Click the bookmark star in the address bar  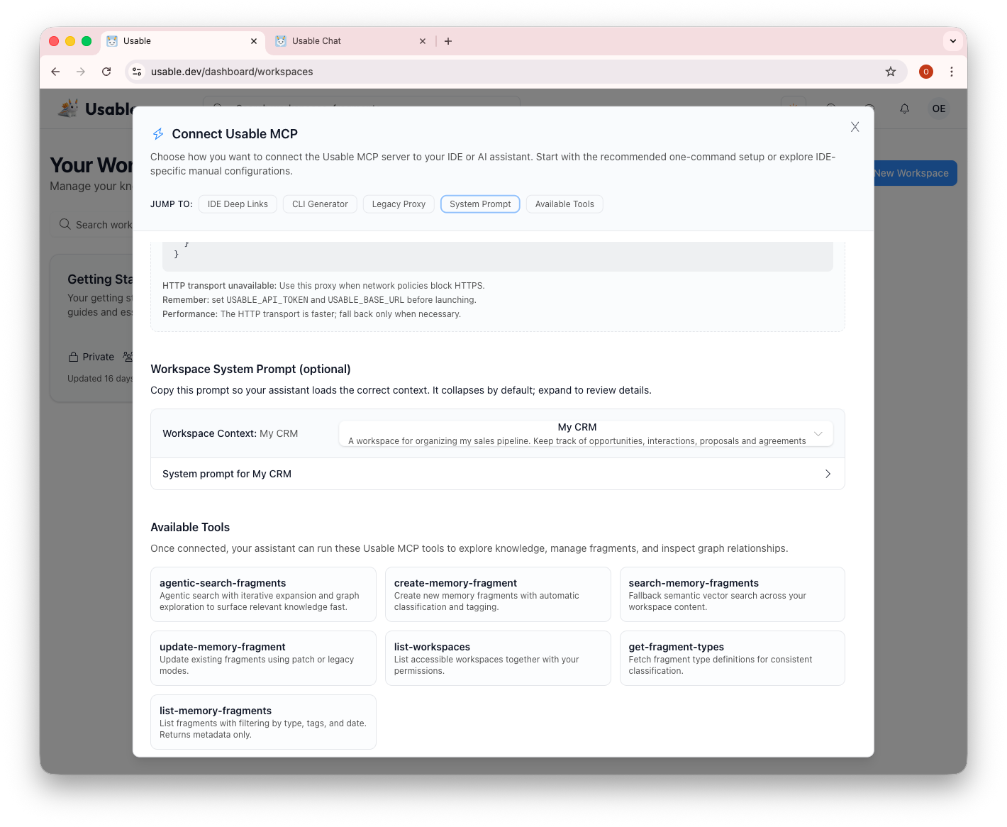(891, 72)
